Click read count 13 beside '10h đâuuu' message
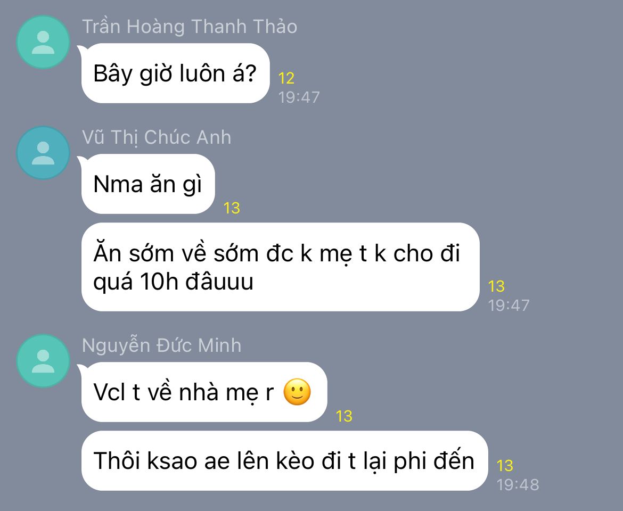This screenshot has height=511, width=623. [x=496, y=286]
